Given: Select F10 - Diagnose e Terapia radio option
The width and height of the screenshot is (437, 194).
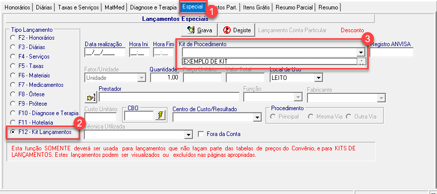Looking at the screenshot, I should [12, 113].
